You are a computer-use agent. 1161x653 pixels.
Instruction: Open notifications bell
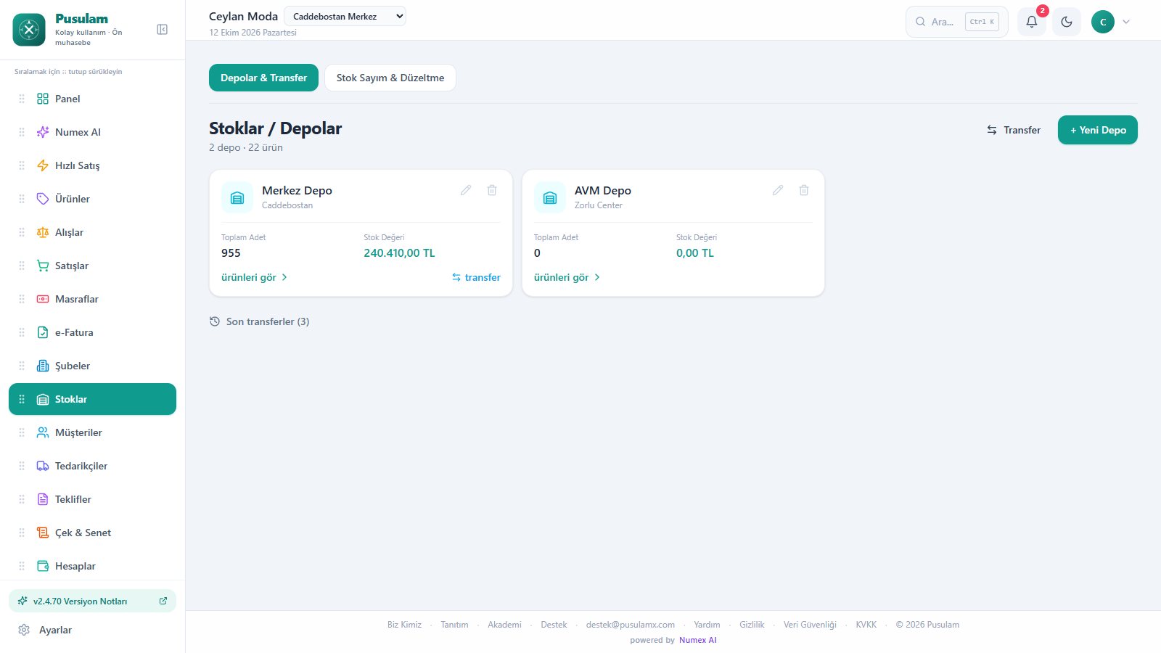[1032, 22]
